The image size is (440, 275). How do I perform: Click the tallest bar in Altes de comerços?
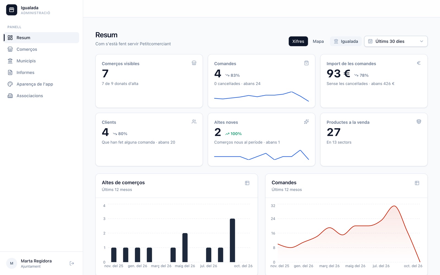(232, 240)
